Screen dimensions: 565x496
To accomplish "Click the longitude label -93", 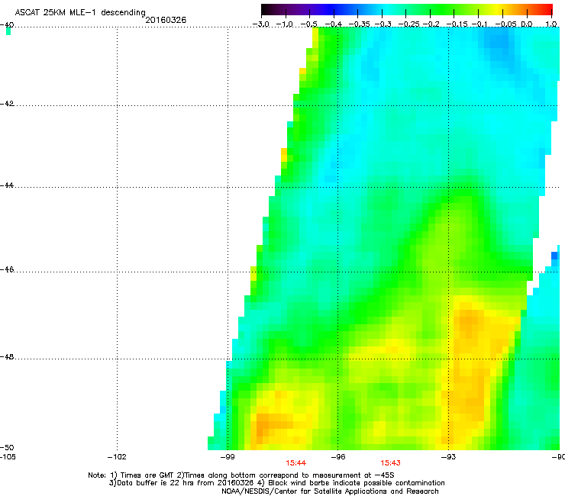I will 448,457.
